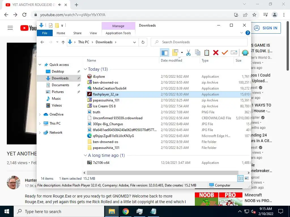Open the View ribbon tab

coord(93,33)
